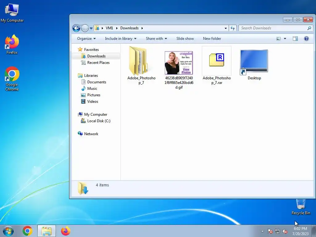Open Include in library menu

tap(121, 39)
